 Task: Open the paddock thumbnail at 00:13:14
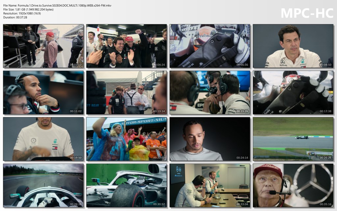(126, 92)
